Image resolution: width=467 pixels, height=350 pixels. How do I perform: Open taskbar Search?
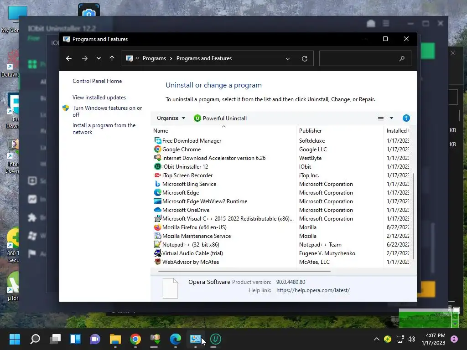click(x=35, y=339)
